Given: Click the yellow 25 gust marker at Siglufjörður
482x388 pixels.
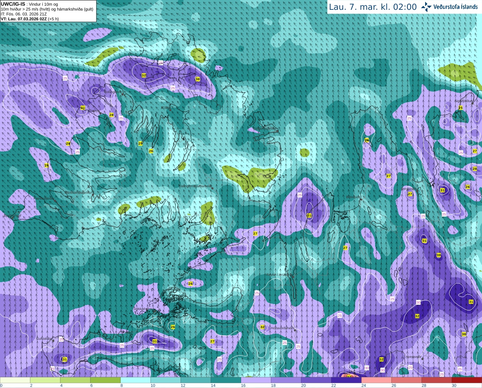Looking at the screenshot, I should (x=461, y=108).
